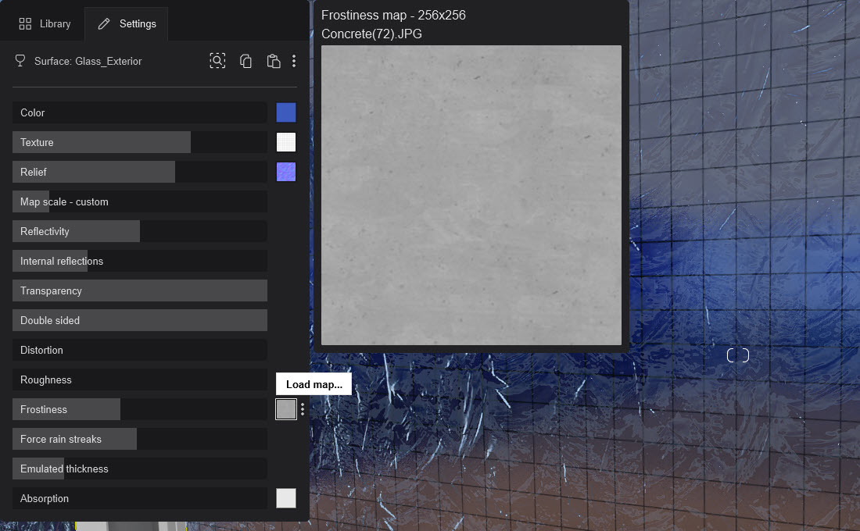
Task: Adjust the Distortion slider
Action: pos(140,350)
